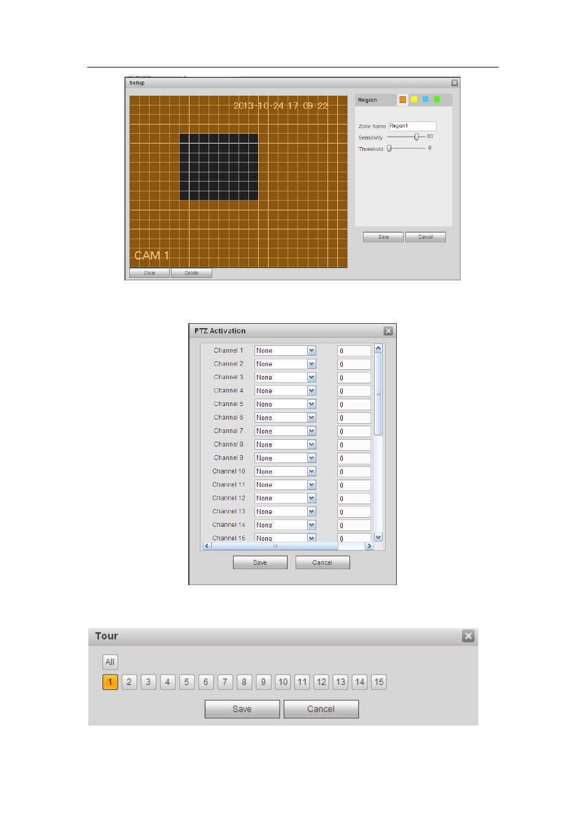The image size is (585, 828).
Task: Close the Setup dialog
Action: (x=454, y=83)
